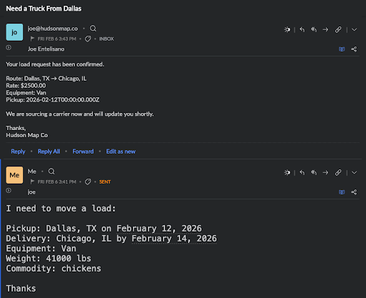Click the tag icon on sent message
Image resolution: width=366 pixels, height=298 pixels.
(88, 182)
